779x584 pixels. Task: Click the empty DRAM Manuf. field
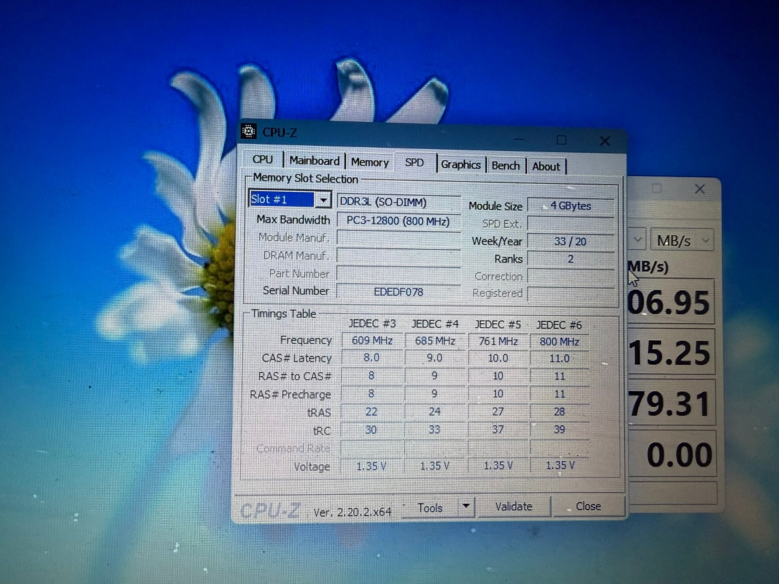(398, 256)
